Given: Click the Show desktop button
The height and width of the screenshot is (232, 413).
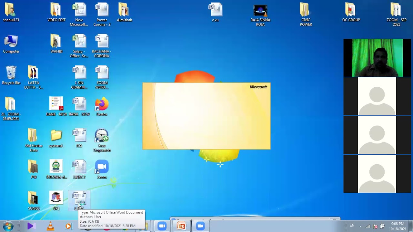Looking at the screenshot, I should tap(410, 226).
